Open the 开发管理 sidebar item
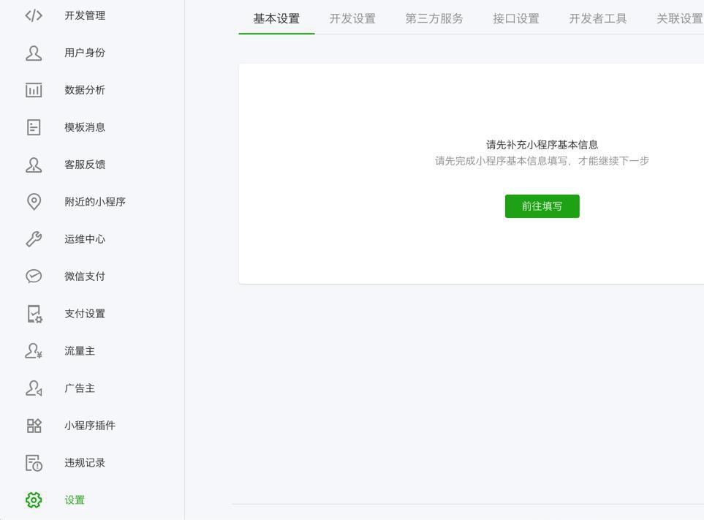This screenshot has width=704, height=520. point(85,15)
